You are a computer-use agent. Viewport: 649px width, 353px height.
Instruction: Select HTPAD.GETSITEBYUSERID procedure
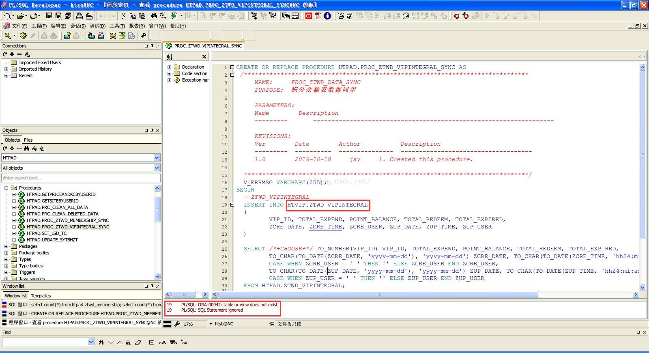(53, 201)
